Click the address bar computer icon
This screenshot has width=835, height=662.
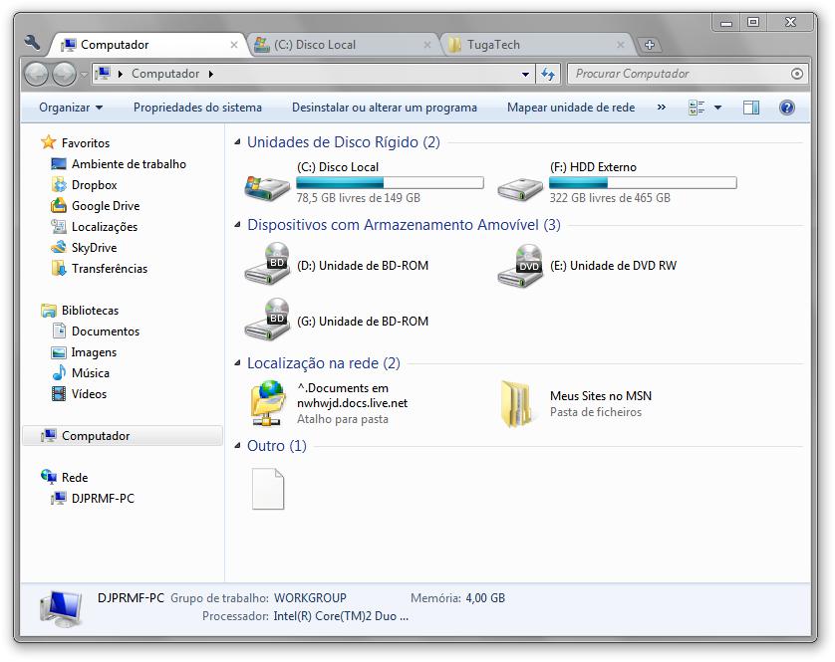(x=104, y=74)
